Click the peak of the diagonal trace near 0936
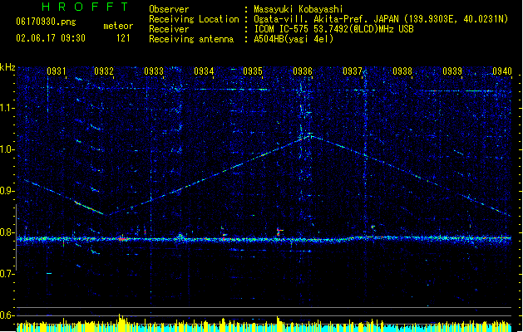 (x=310, y=134)
